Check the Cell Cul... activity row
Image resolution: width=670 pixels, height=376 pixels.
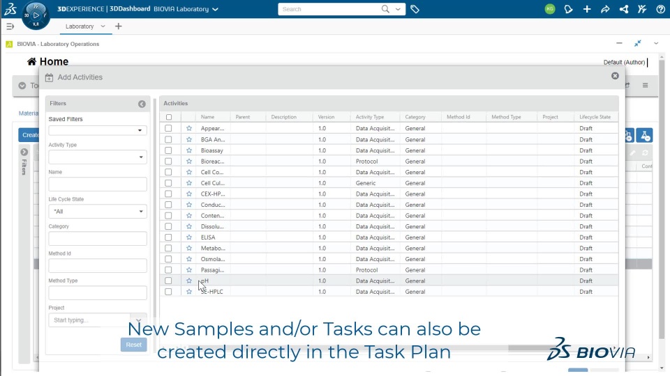point(168,183)
